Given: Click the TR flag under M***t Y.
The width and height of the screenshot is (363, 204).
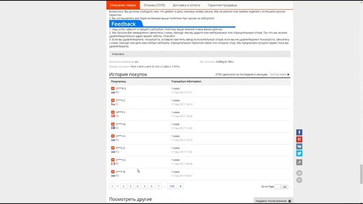Looking at the screenshot, I should 113,116.
